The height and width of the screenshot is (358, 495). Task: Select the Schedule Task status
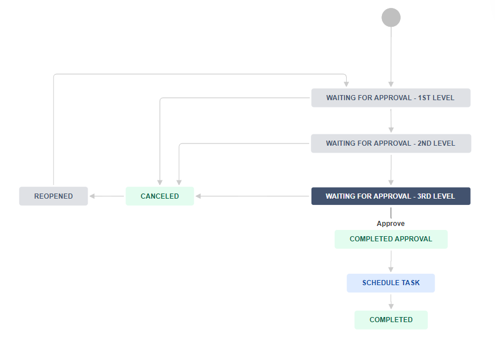[391, 283]
